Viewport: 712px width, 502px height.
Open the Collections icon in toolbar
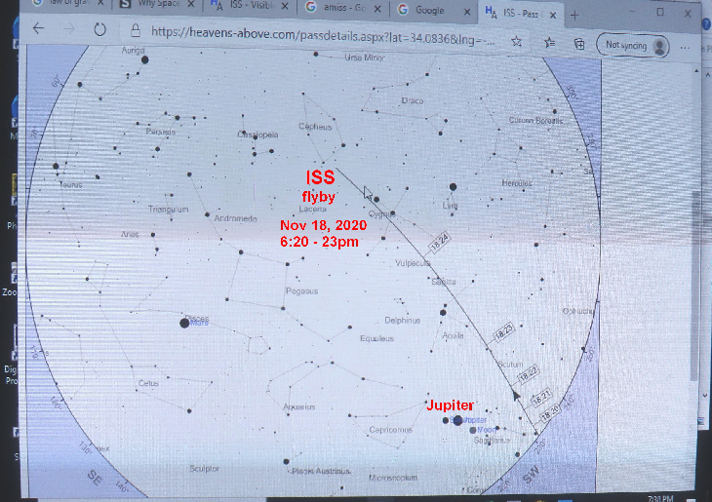click(x=577, y=44)
